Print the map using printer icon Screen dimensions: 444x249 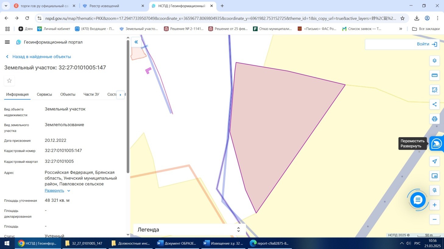434,119
